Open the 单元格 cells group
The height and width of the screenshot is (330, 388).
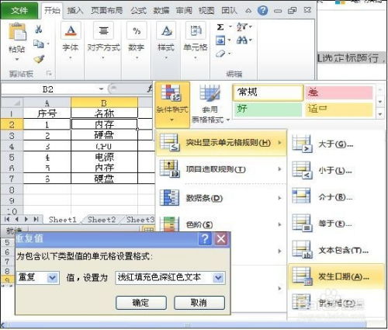click(196, 40)
